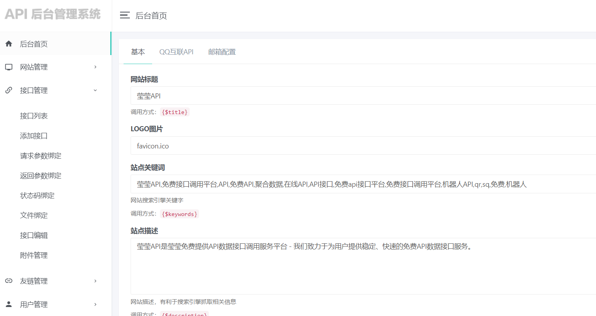This screenshot has height=316, width=596.
Task: Click the home icon beside 后台首页
Action: (9, 44)
